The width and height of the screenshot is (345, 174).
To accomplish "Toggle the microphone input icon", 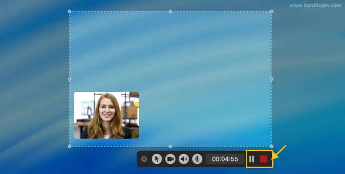I will 197,159.
